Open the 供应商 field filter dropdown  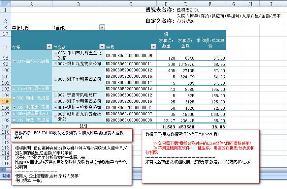coord(102,47)
